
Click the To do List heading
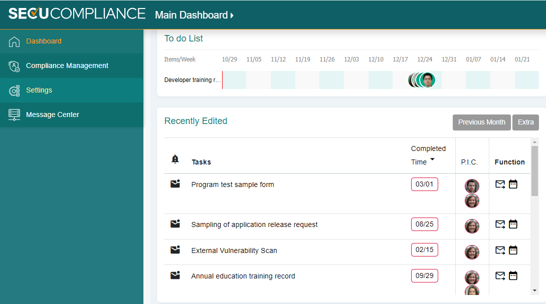click(184, 38)
